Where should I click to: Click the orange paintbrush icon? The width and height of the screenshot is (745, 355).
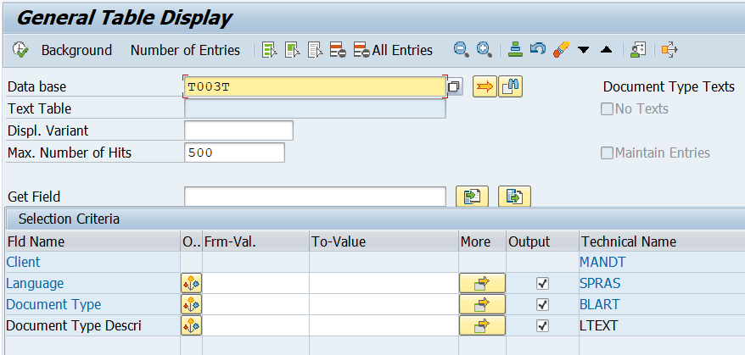coord(561,49)
